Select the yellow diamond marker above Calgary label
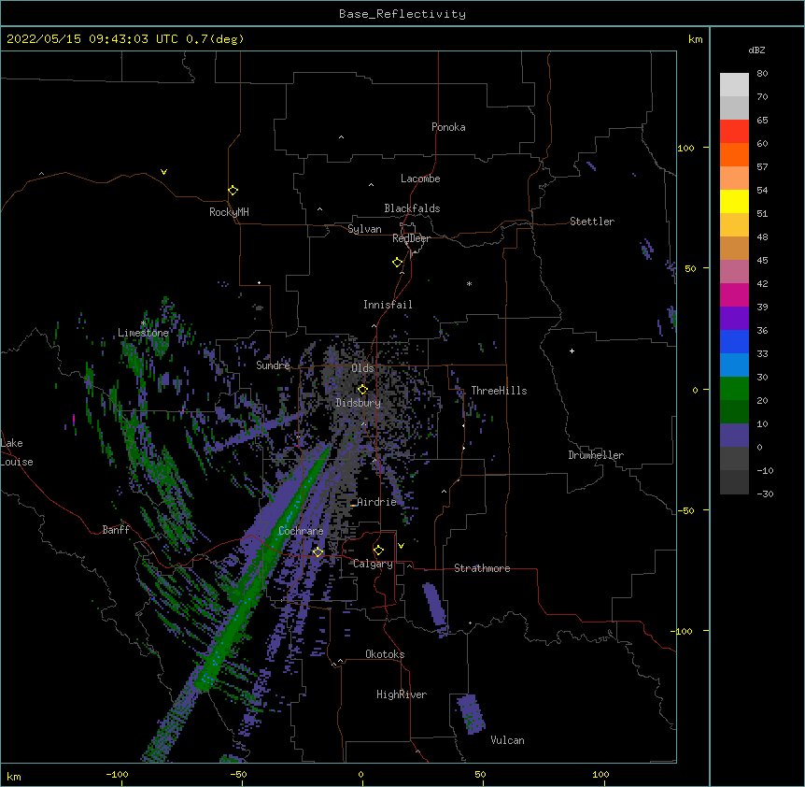Screen dimensions: 805x787 click(378, 551)
